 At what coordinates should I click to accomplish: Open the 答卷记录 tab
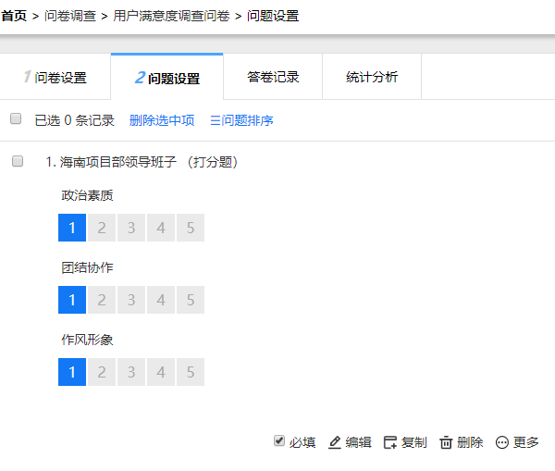point(273,77)
